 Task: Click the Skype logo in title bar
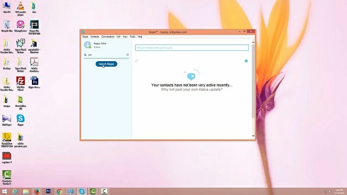tap(83, 32)
